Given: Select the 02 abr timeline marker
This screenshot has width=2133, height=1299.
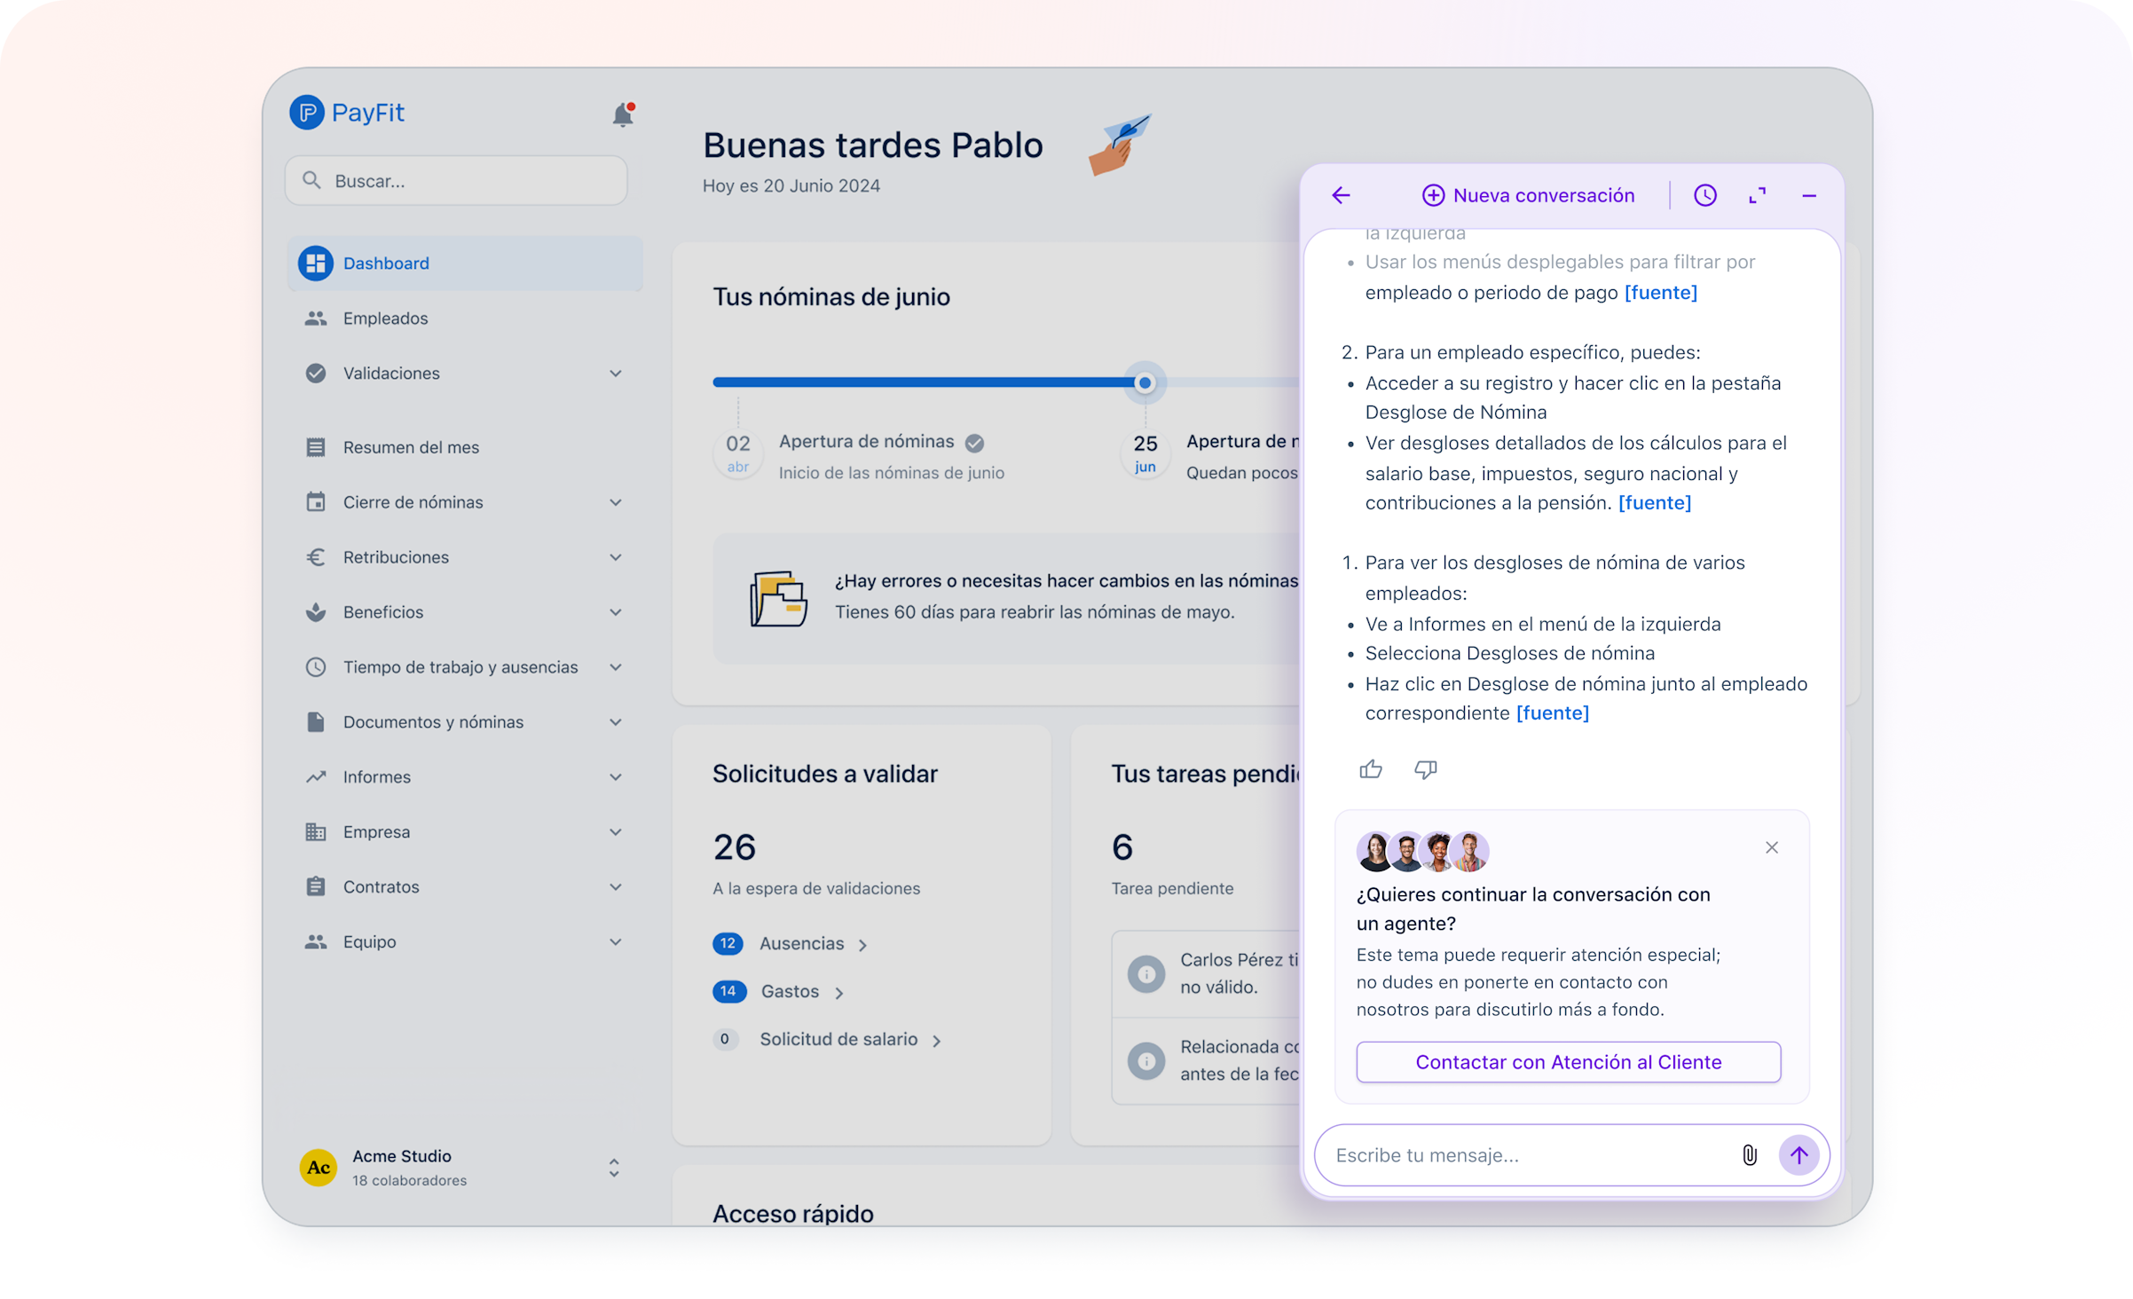Looking at the screenshot, I should coord(738,454).
